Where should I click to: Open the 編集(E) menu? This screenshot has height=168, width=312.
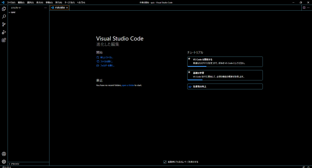pos(21,2)
